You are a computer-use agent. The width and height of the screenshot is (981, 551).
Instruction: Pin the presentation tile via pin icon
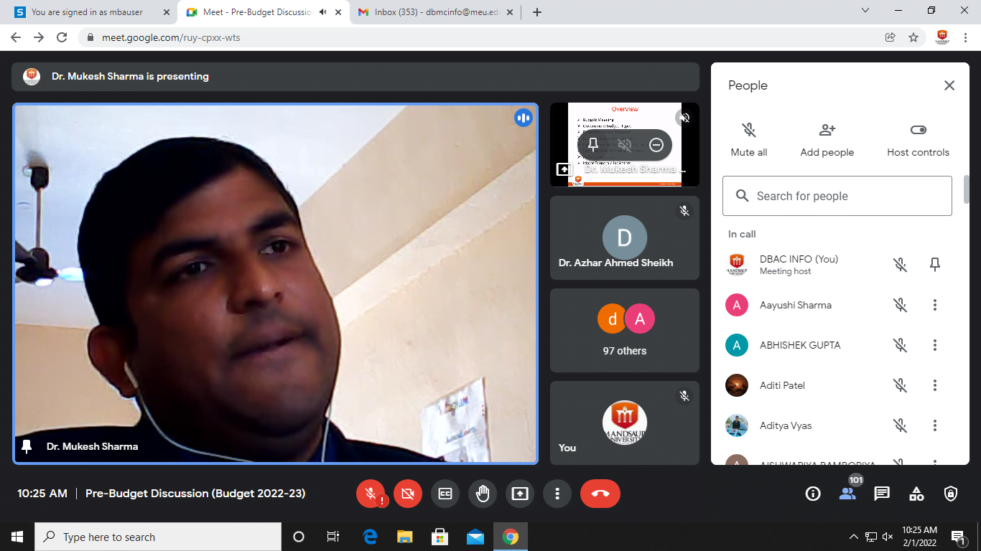(x=593, y=145)
